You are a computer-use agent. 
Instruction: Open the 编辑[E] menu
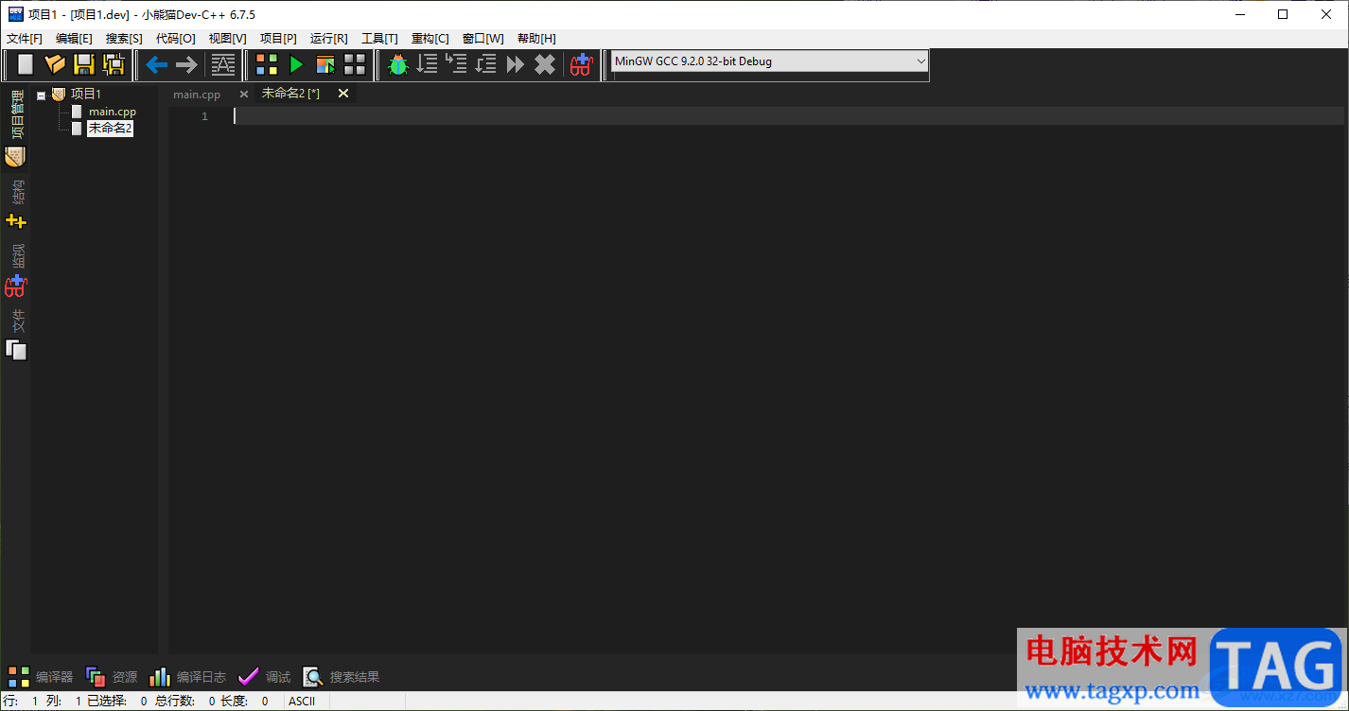74,39
